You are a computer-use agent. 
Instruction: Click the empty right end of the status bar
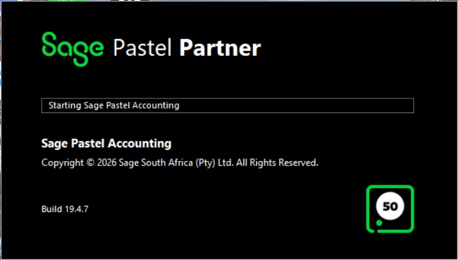(x=358, y=105)
